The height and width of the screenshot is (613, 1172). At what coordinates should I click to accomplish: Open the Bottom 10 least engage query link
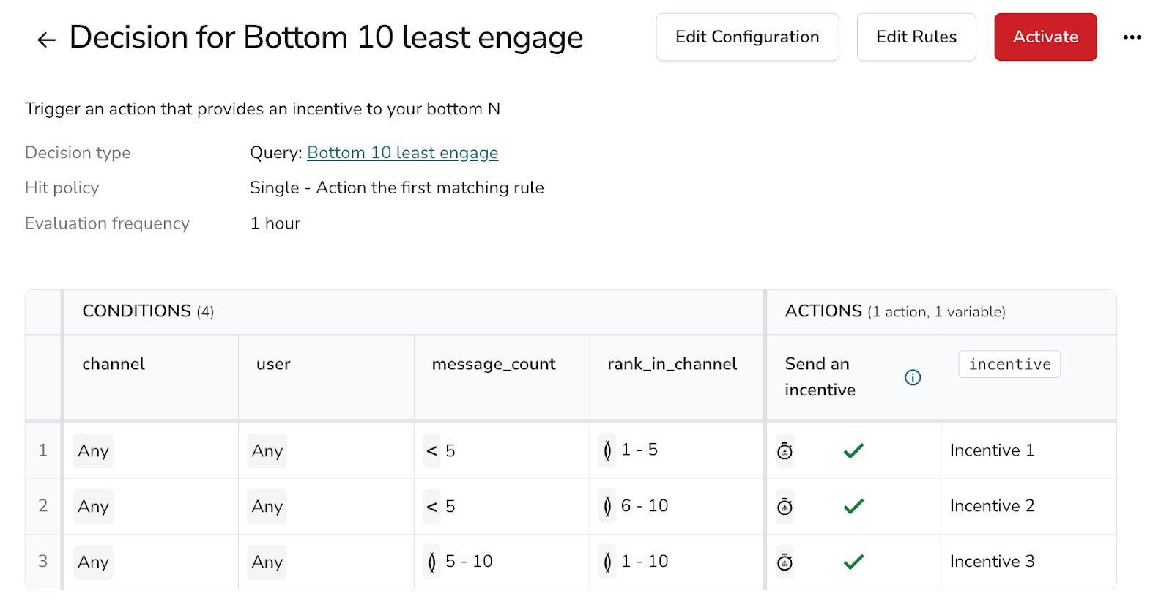(402, 153)
